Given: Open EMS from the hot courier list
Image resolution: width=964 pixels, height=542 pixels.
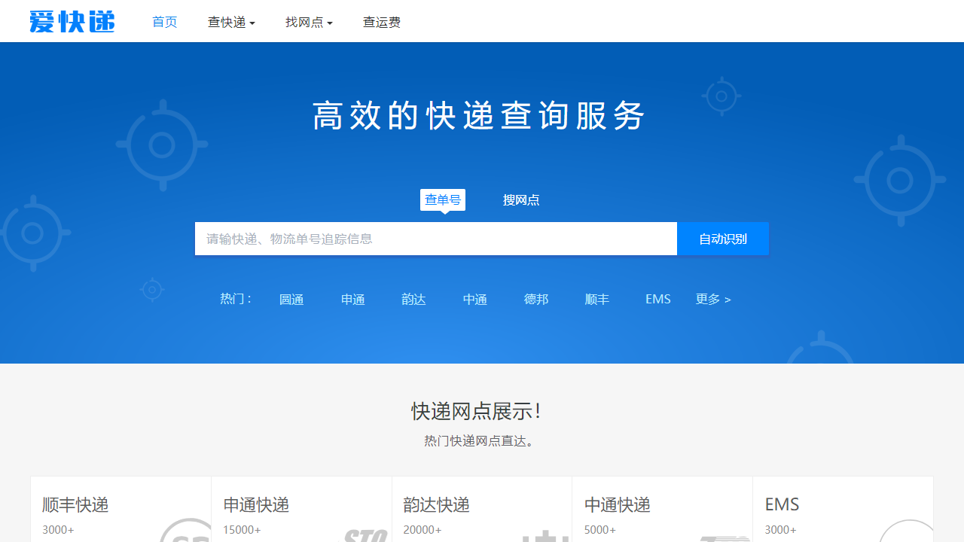Looking at the screenshot, I should pos(657,299).
